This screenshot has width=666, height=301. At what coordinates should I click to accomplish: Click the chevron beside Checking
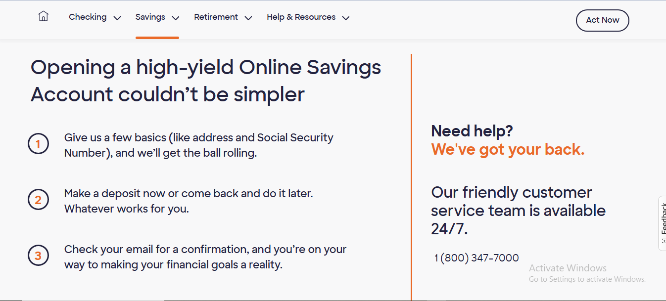tap(117, 17)
